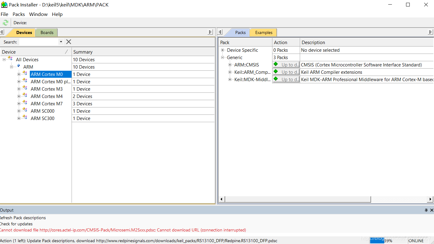Switch to the Examples tab

264,32
